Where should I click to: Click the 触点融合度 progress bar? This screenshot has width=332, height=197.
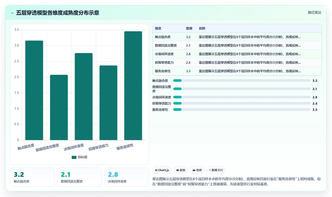[242, 81]
